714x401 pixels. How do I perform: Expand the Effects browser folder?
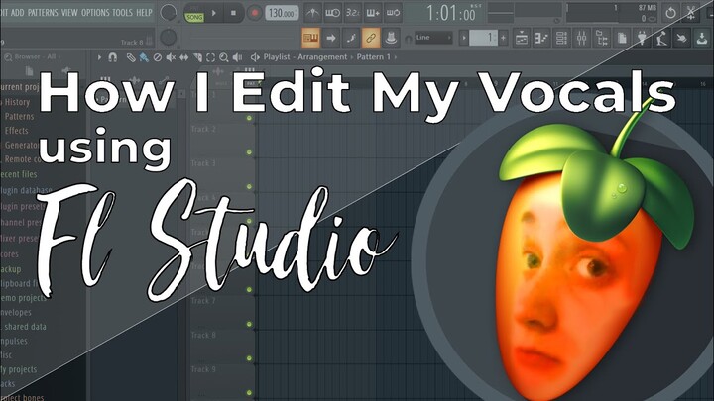17,131
